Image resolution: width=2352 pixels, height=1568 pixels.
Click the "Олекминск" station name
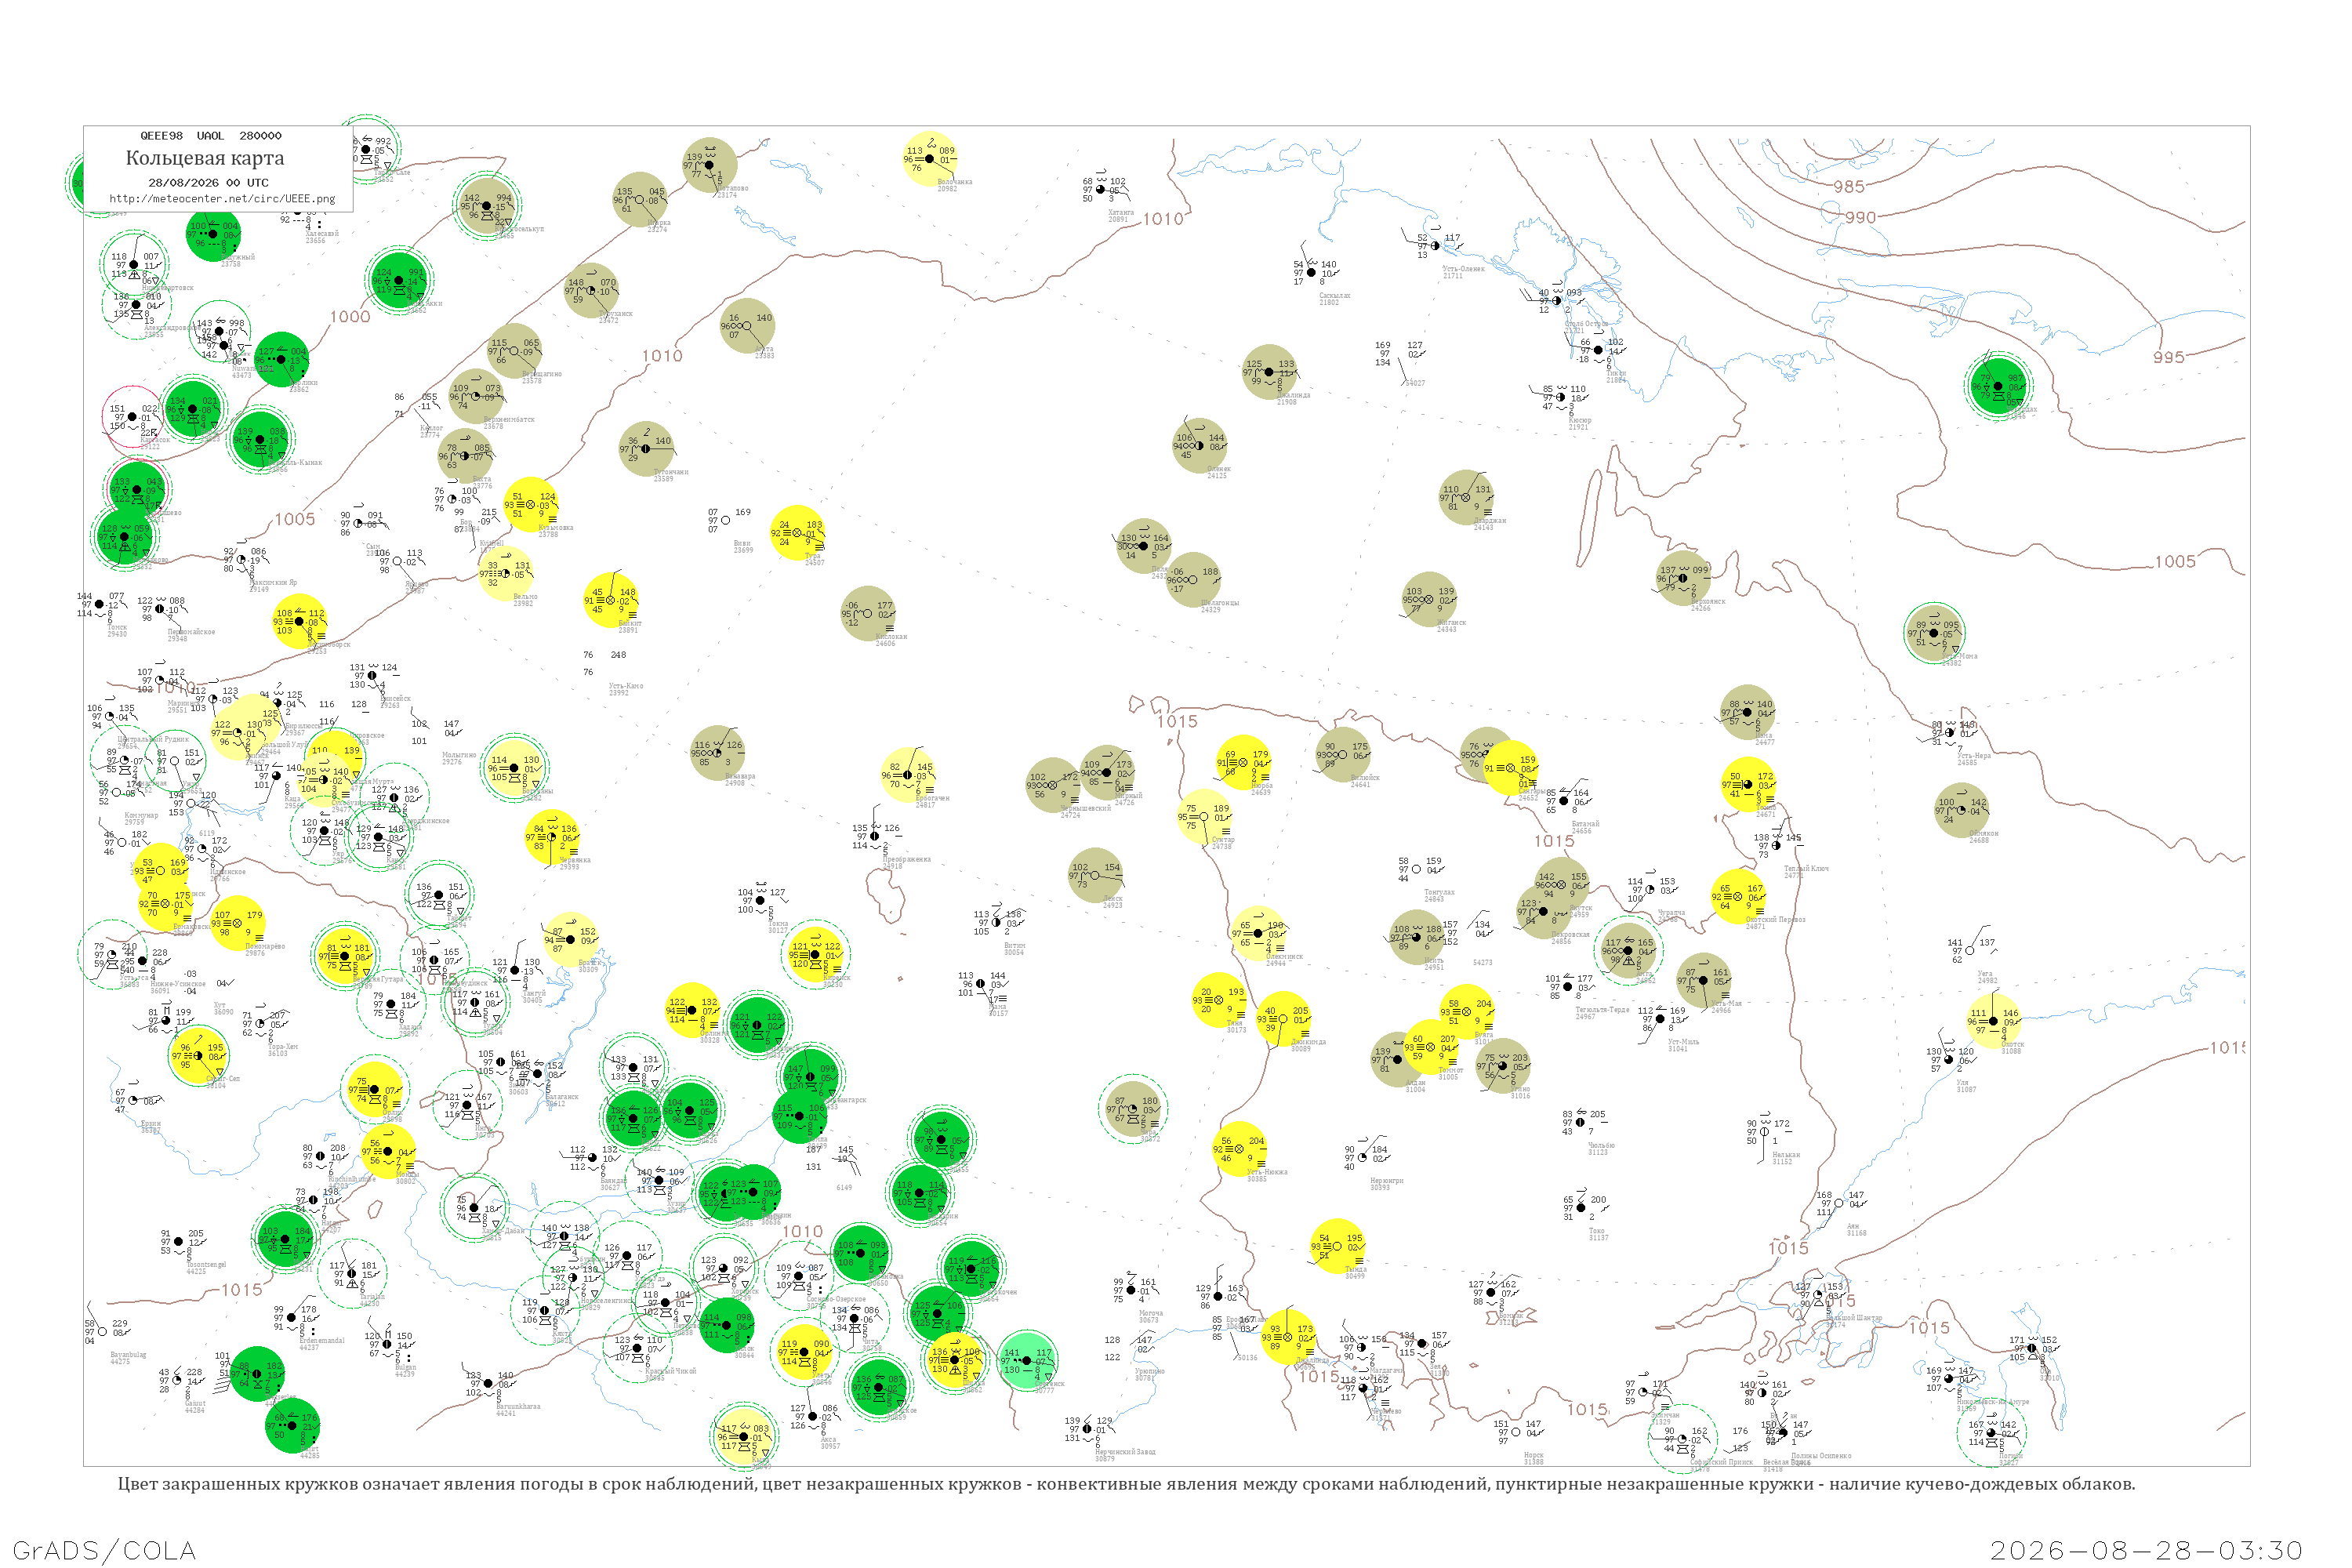coord(1284,956)
